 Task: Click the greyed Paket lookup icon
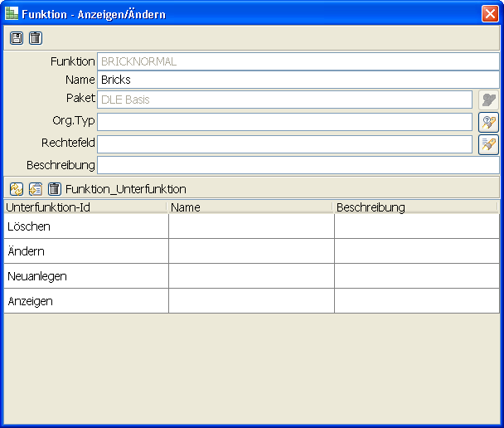pos(488,100)
